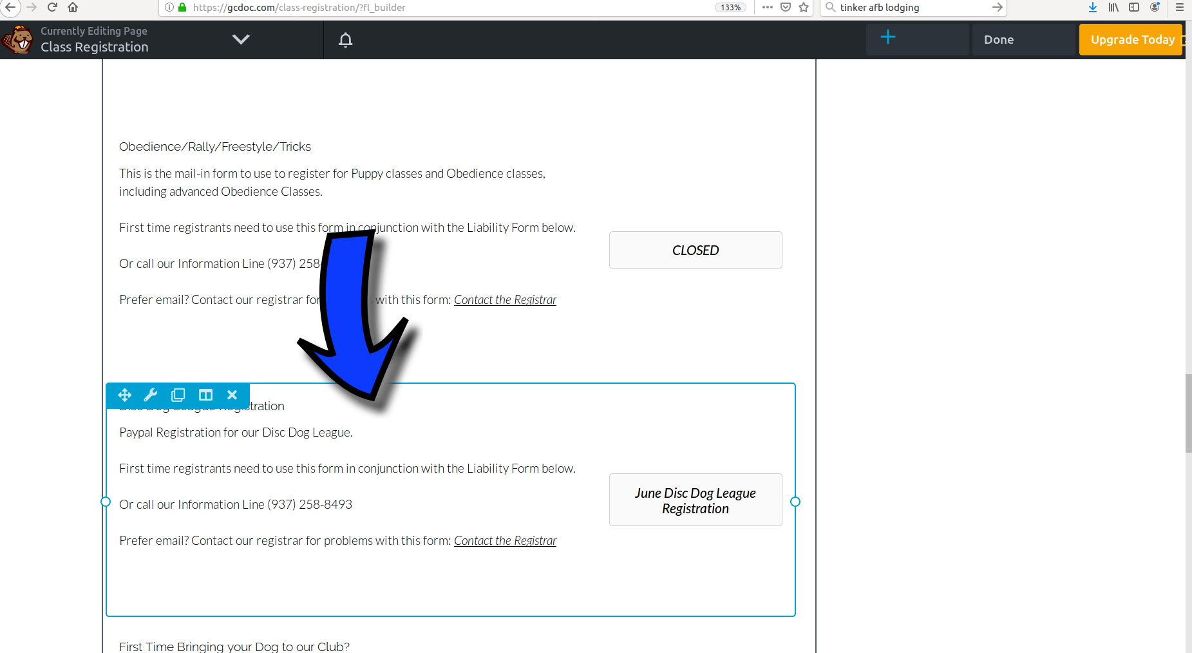The image size is (1192, 653).
Task: Add content using the blue plus icon
Action: (888, 37)
